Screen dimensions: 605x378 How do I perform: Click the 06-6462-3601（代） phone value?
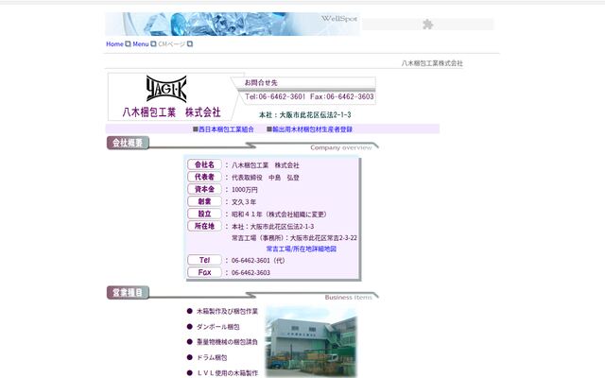coord(258,261)
